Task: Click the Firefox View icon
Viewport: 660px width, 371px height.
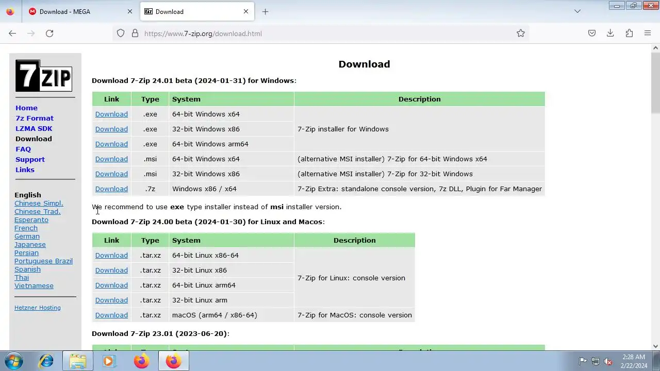Action: coord(10,11)
